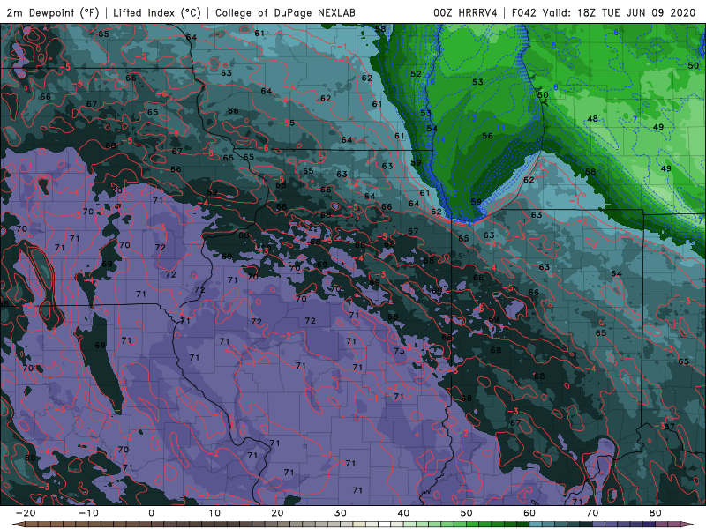The height and width of the screenshot is (529, 706).
Task: Click the blue '10' lifted index label
Action: (459, 212)
